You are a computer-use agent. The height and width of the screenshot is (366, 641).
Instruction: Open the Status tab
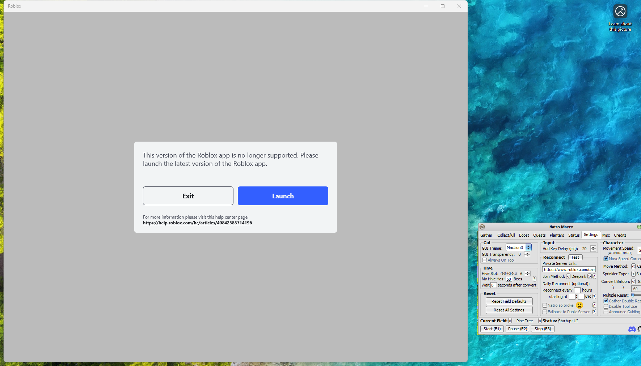574,235
